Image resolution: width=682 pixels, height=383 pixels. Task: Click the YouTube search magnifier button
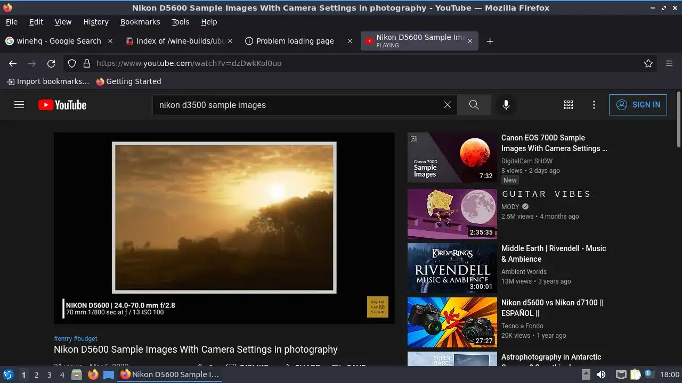tap(474, 105)
